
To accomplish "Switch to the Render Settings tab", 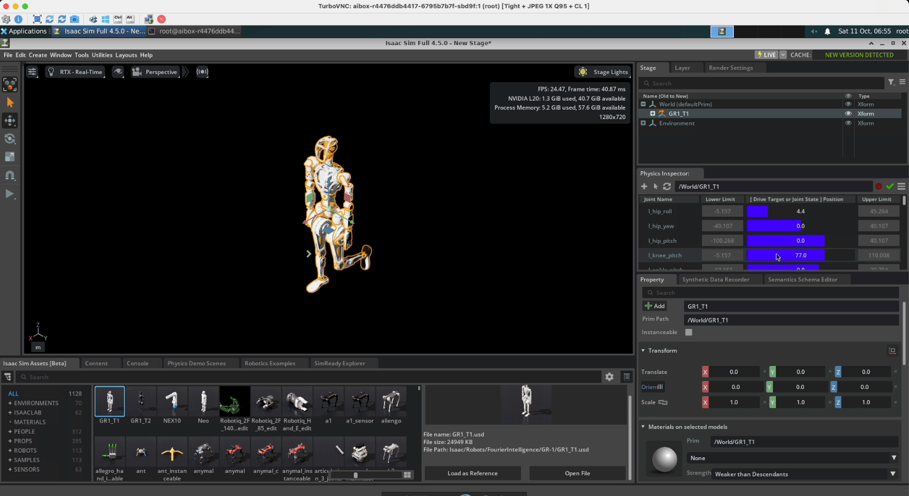I will coord(731,68).
